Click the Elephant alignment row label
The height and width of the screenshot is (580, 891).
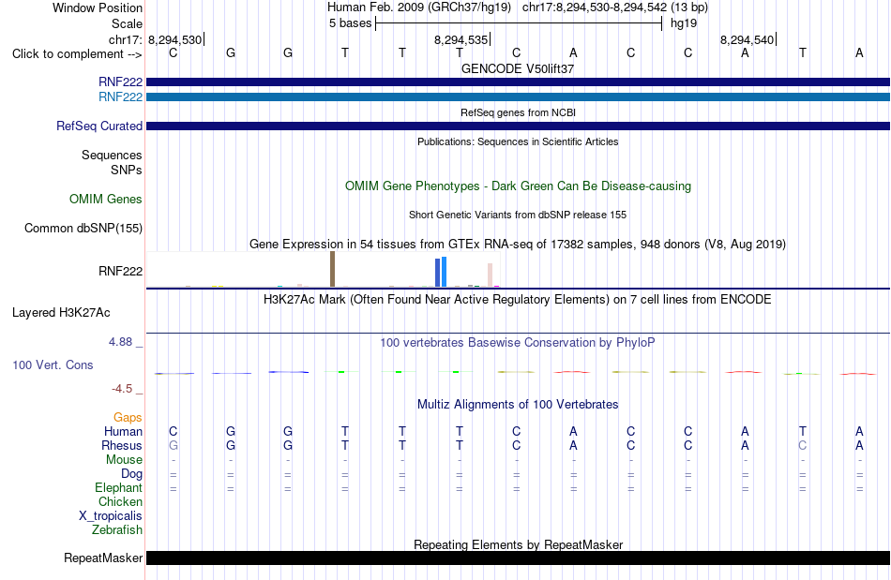tap(118, 487)
